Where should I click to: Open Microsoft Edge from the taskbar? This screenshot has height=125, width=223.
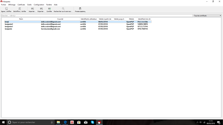pos(65,122)
